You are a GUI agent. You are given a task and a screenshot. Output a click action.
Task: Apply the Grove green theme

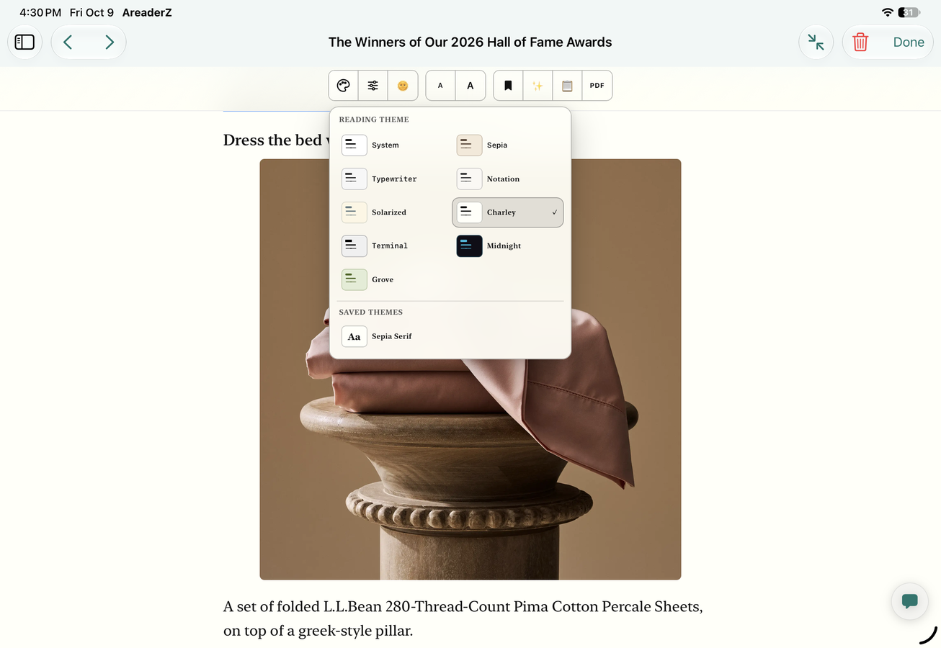click(x=393, y=279)
